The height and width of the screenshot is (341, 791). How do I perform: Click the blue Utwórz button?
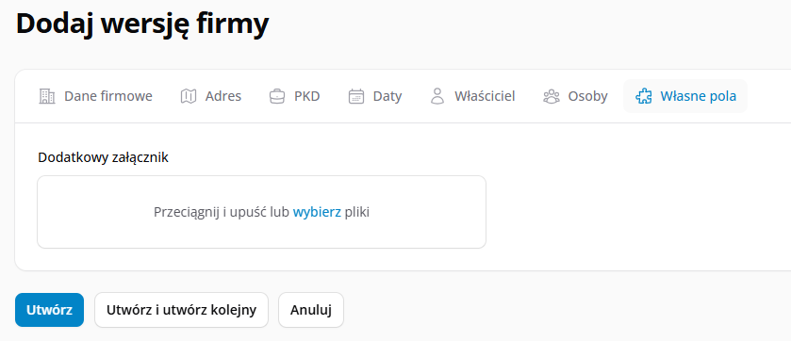click(49, 310)
